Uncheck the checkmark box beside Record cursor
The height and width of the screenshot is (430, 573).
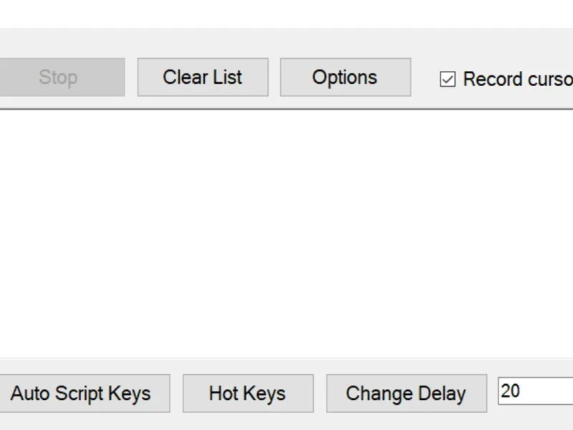coord(448,80)
